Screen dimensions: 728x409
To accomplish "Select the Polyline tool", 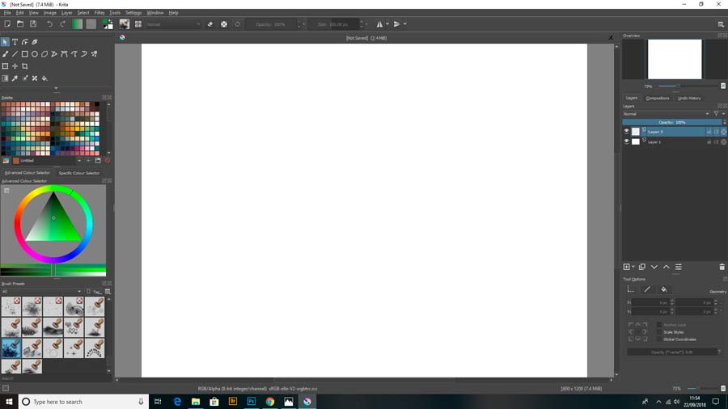I will pyautogui.click(x=54, y=54).
